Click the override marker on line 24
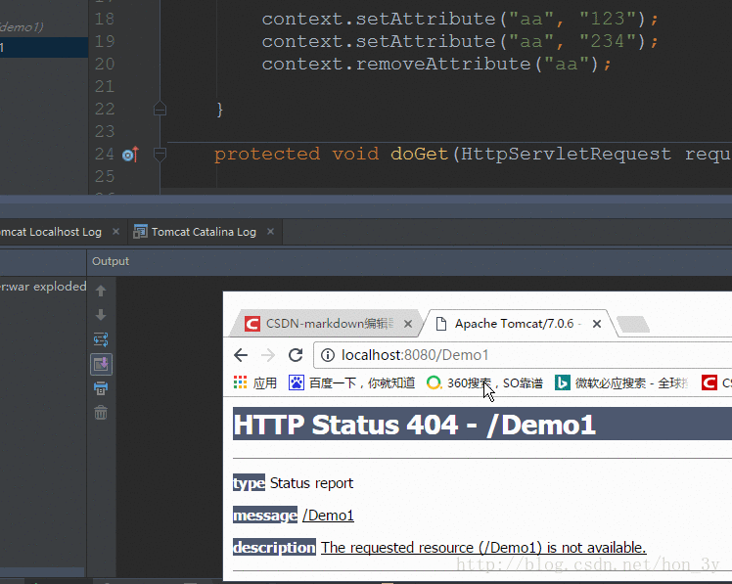The height and width of the screenshot is (584, 732). point(131,154)
